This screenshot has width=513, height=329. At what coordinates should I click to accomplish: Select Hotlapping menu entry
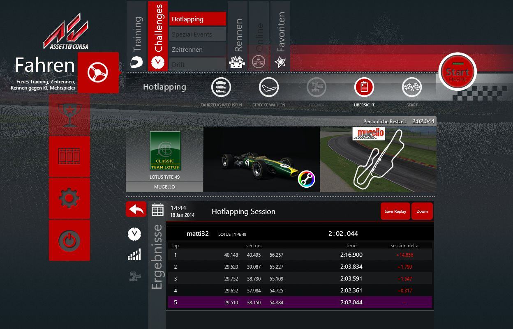(x=198, y=19)
